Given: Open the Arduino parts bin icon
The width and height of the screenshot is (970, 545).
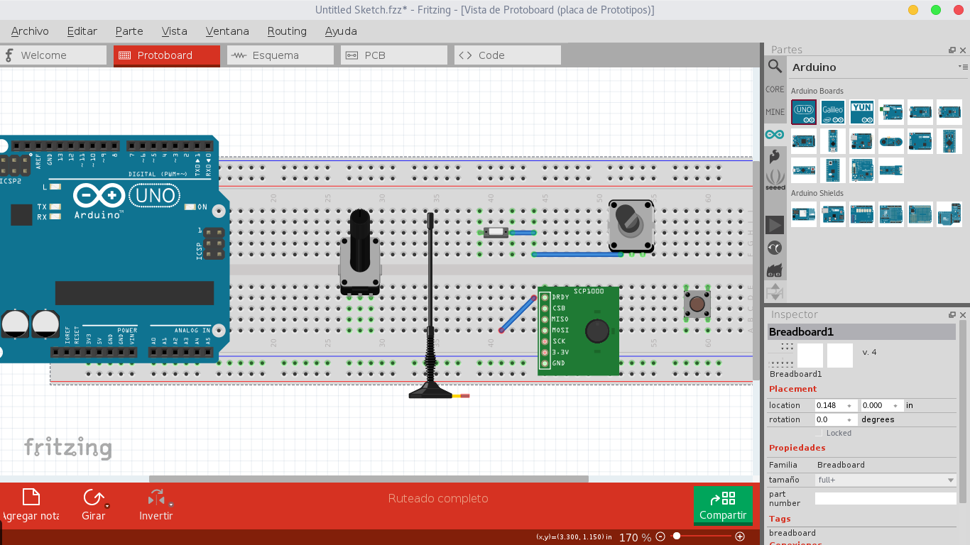Looking at the screenshot, I should click(x=775, y=135).
